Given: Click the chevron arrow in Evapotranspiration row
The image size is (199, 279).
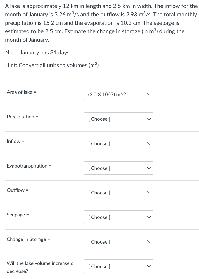Looking at the screenshot, I should [149, 168].
